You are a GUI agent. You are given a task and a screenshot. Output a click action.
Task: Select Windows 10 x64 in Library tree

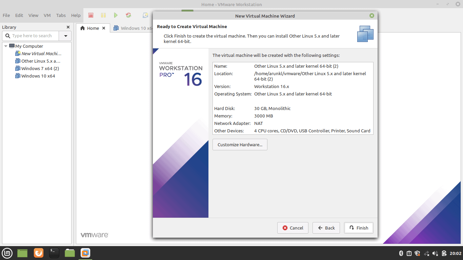click(35, 76)
